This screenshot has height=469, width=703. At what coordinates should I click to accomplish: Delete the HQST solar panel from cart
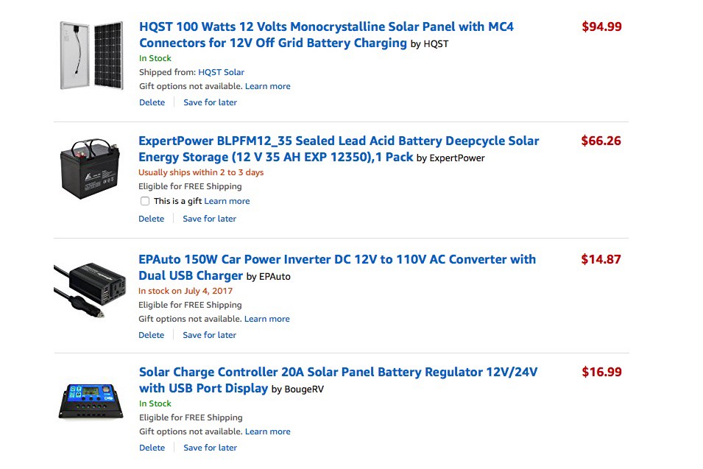[152, 102]
